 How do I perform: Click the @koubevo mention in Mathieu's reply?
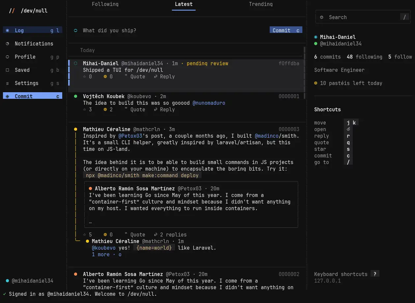click(104, 248)
